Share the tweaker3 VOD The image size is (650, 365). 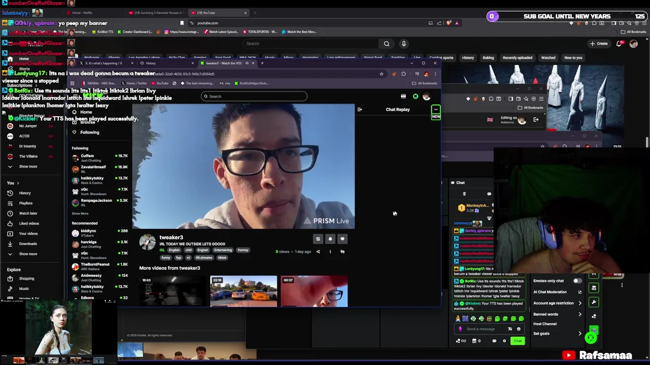318,251
